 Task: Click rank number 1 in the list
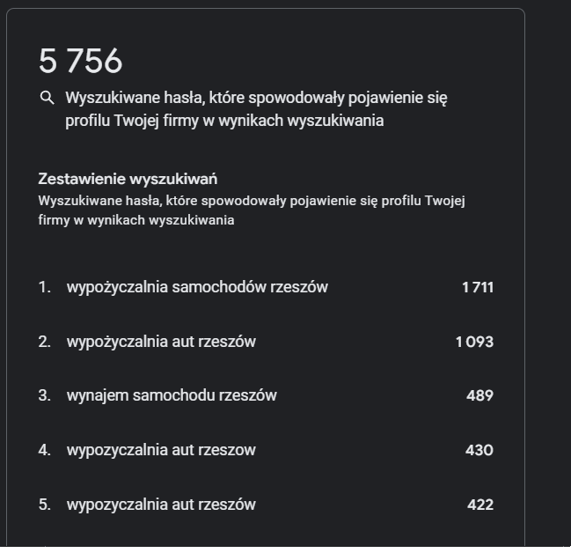coord(44,287)
